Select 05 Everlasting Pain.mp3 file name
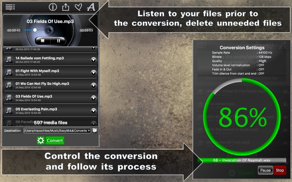292x182 pixels. [36, 109]
